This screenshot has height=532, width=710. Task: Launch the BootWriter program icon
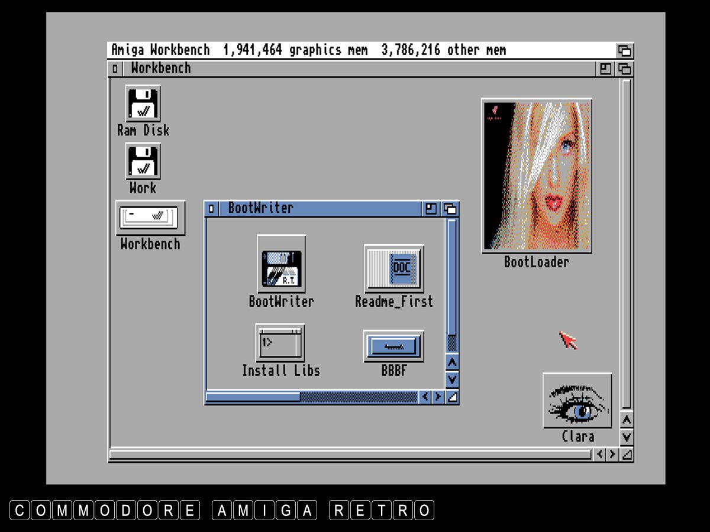point(281,264)
